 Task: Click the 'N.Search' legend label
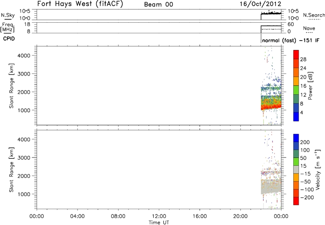point(314,15)
